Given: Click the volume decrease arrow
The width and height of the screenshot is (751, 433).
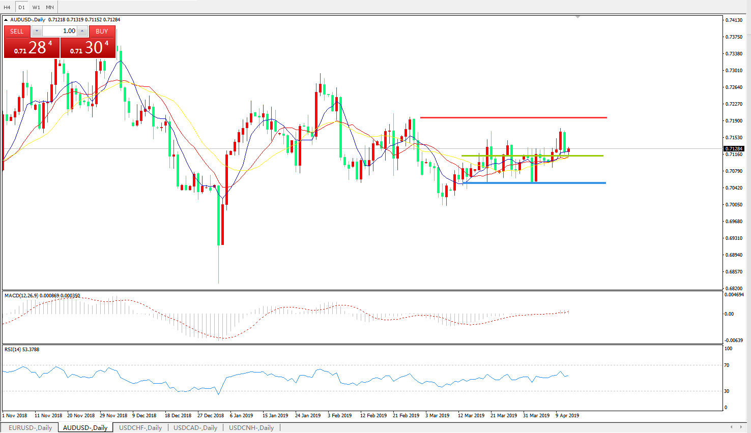Looking at the screenshot, I should [x=37, y=32].
